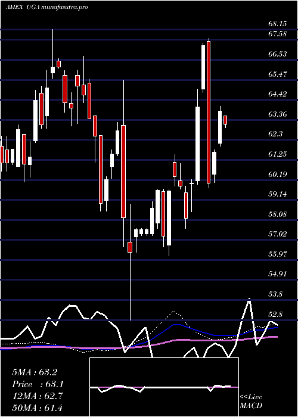Viewport: 298px width, 417px height.
Task: Click the '50MA : 61.4' readout
Action: (38, 407)
